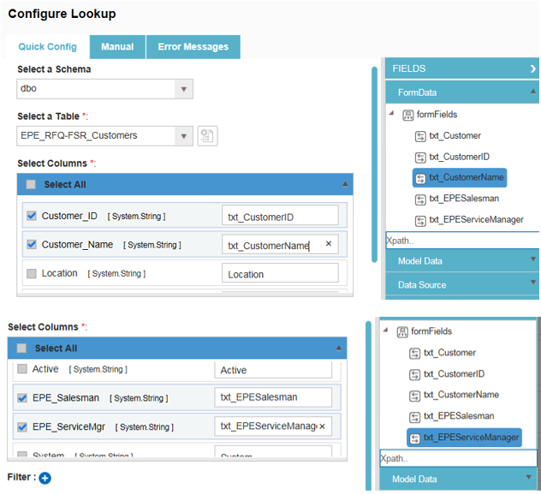Switch to the Manual tab
541x494 pixels.
point(117,46)
